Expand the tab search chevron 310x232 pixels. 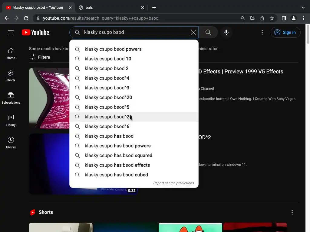click(x=303, y=8)
